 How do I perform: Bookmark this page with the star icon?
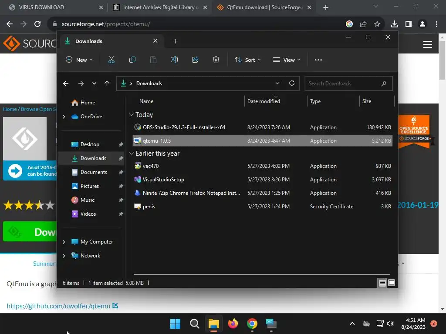[377, 24]
